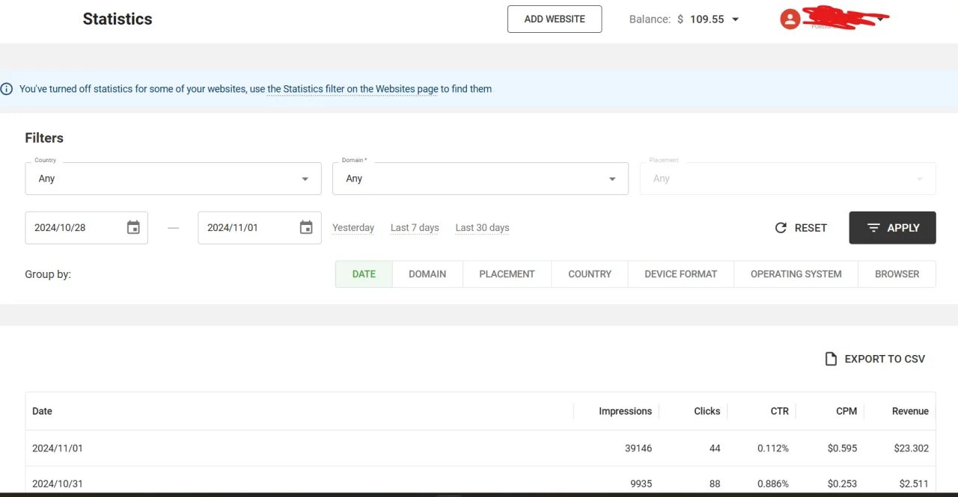
Task: Select the 2024/11/01 date row cell
Action: coord(58,448)
